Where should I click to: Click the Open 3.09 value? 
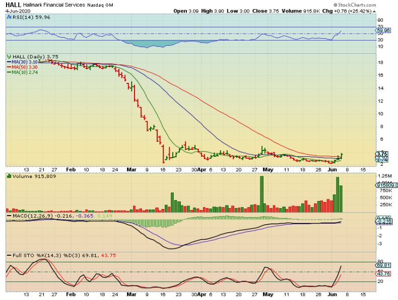pos(186,11)
